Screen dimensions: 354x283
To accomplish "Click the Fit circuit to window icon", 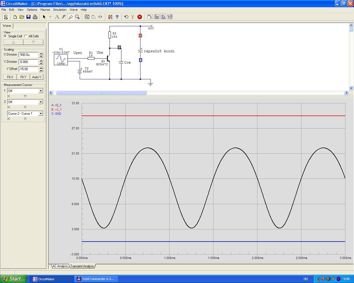I will [x=87, y=17].
